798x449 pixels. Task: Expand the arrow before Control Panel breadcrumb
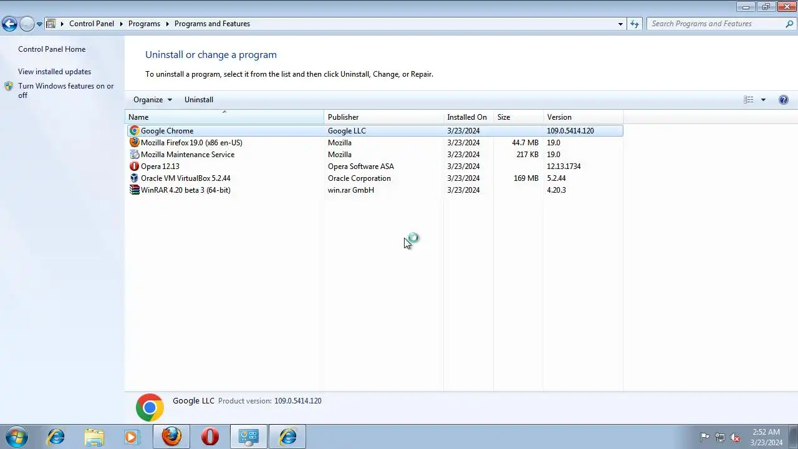[x=62, y=24]
